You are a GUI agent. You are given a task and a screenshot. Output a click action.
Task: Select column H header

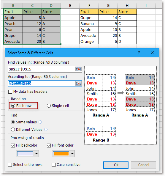click(x=127, y=5)
